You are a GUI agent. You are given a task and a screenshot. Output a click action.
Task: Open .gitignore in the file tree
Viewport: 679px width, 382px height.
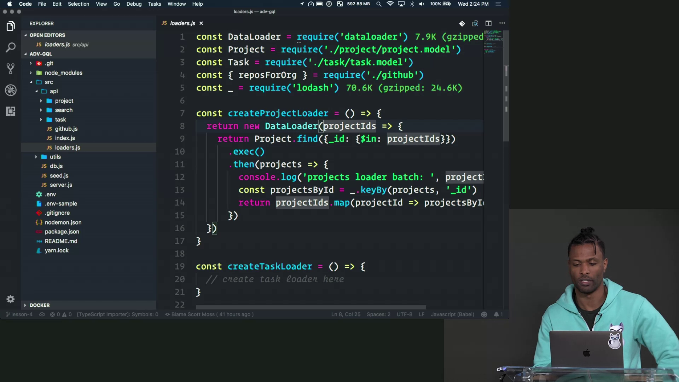point(89,213)
